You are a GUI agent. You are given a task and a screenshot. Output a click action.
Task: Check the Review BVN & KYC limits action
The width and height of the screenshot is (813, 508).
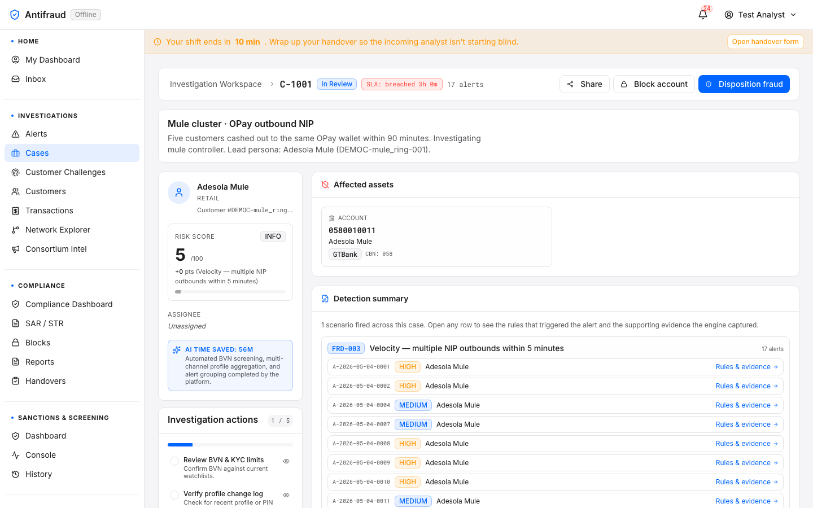tap(174, 461)
